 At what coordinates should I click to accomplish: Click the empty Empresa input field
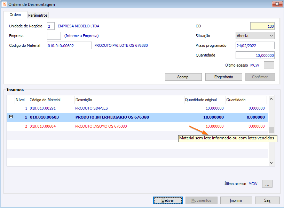pos(54,36)
